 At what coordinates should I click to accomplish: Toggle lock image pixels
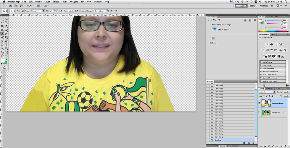coord(267,96)
